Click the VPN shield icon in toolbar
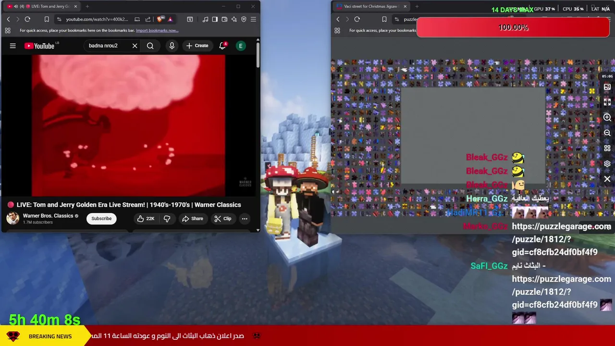615x346 pixels. [244, 19]
